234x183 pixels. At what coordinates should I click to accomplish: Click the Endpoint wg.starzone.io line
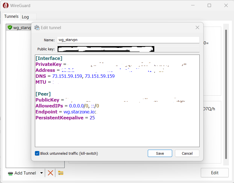[x=67, y=112]
